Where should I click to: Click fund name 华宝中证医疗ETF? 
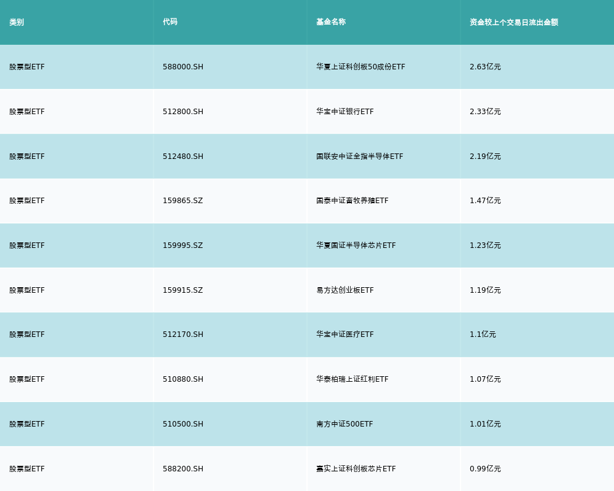pos(345,334)
